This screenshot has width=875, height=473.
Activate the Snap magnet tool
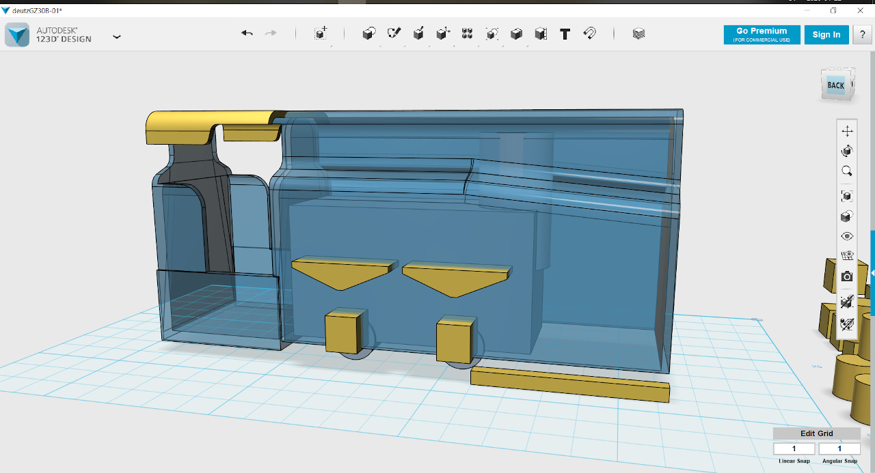point(589,33)
